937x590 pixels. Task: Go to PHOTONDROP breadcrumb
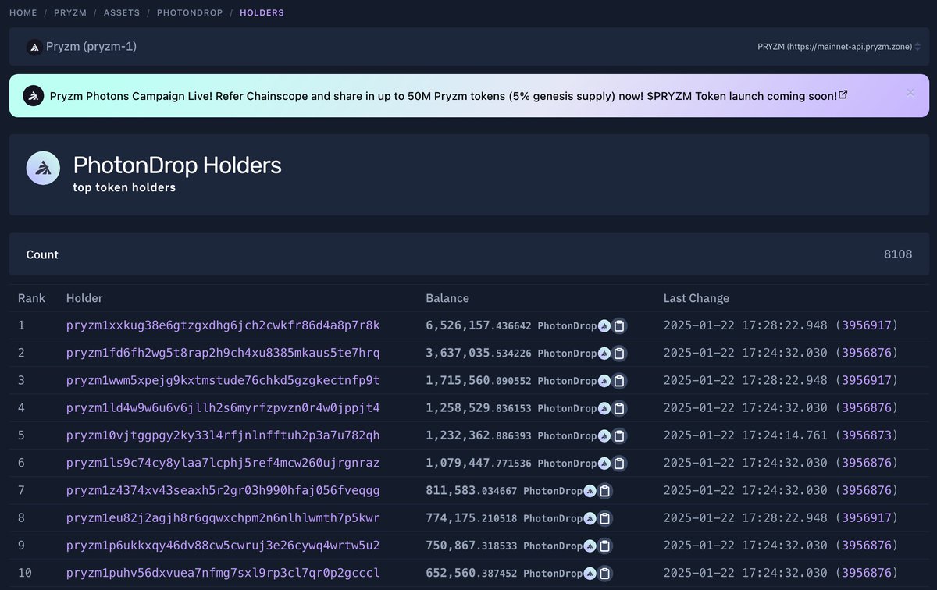tap(190, 13)
